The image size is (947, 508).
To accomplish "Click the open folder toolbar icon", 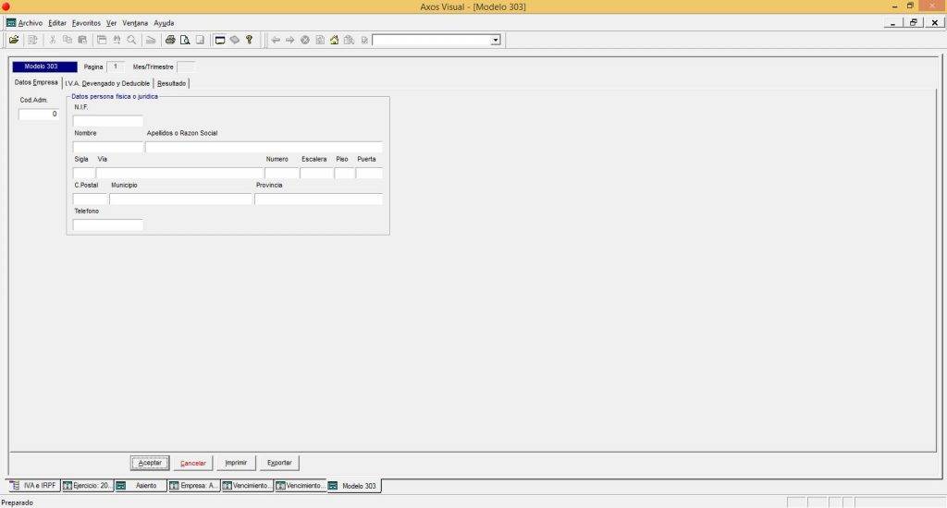I will coord(13,40).
